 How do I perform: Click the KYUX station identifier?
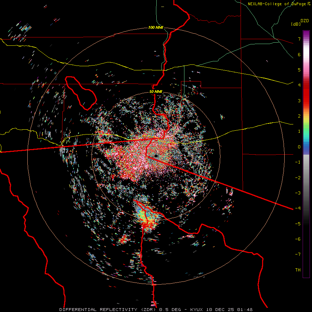pos(197,310)
